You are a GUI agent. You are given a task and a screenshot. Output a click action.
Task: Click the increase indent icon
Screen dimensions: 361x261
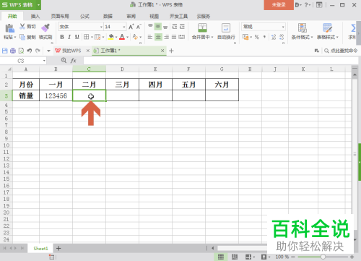[182, 26]
